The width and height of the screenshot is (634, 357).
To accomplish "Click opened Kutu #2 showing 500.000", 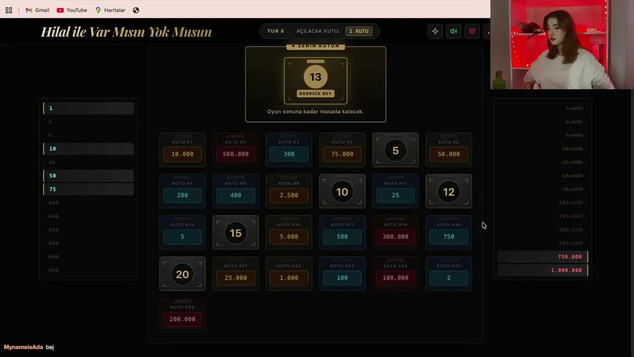I will click(236, 150).
